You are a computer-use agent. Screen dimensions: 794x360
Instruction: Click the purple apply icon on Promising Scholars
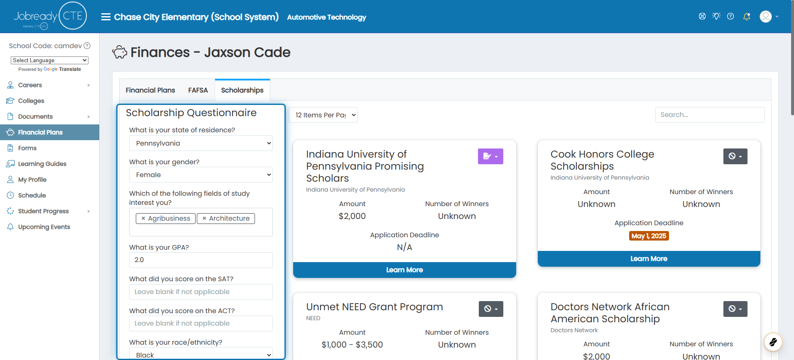click(x=490, y=156)
